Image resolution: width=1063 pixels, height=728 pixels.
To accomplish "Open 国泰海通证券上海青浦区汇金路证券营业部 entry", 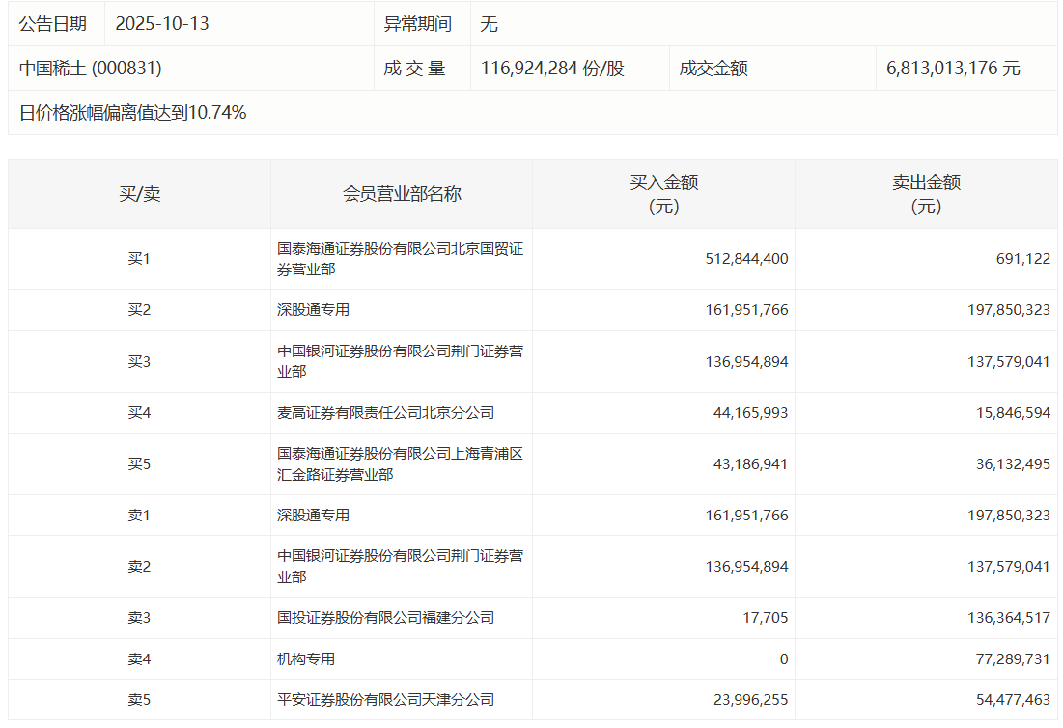I will tap(400, 464).
